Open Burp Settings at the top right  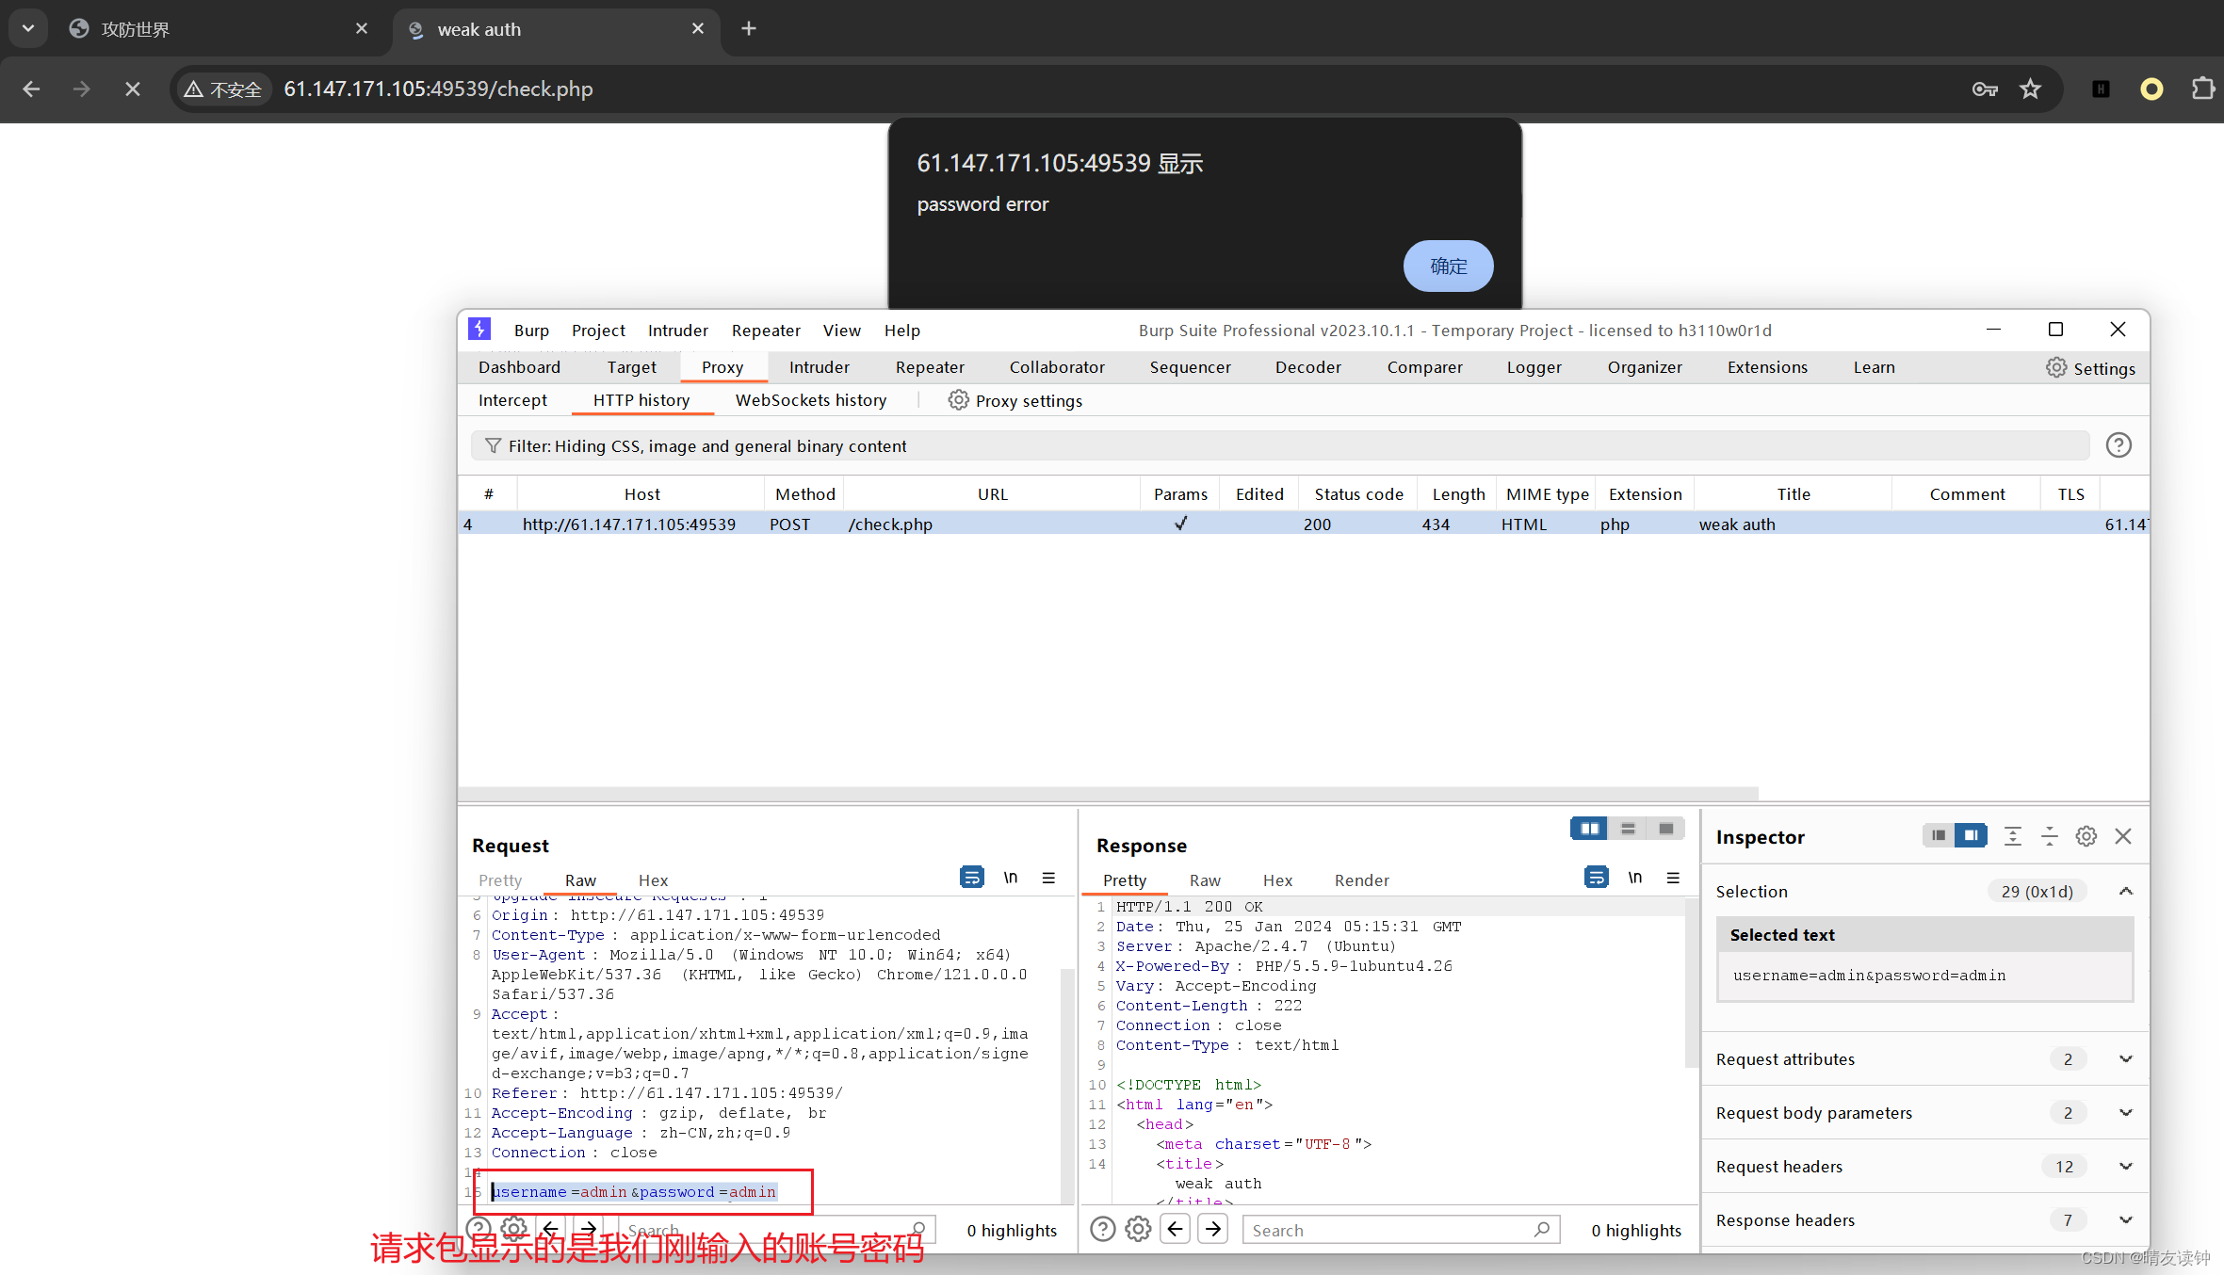2091,368
